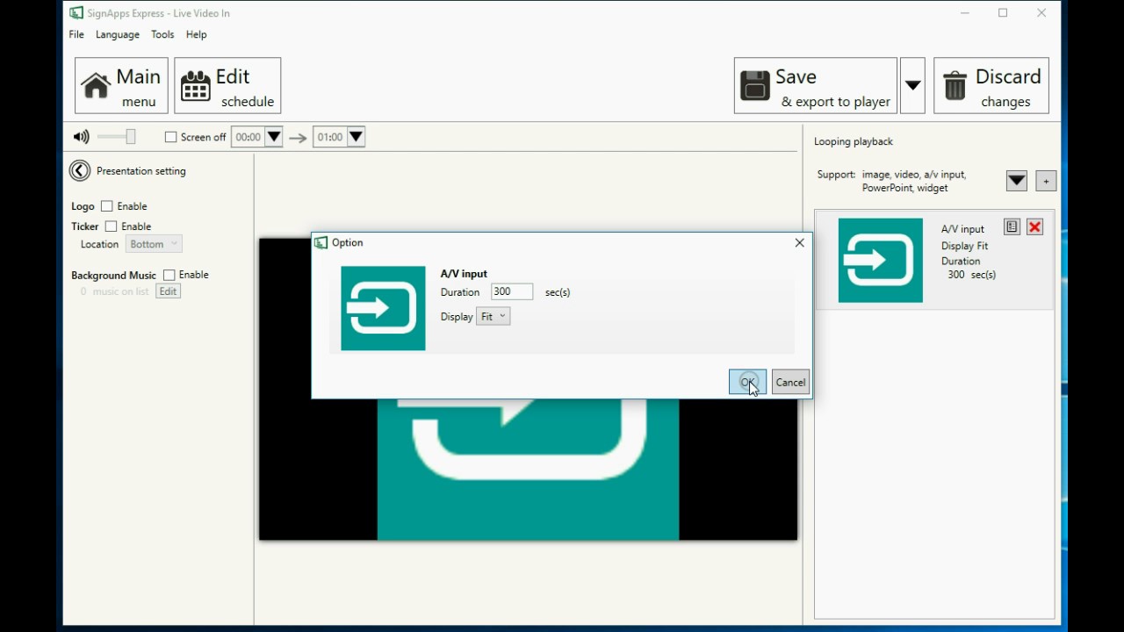Open the Language menu
This screenshot has height=632, width=1124.
(118, 34)
